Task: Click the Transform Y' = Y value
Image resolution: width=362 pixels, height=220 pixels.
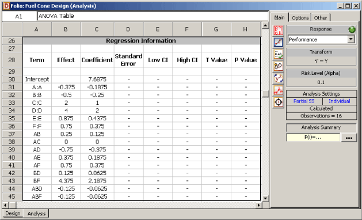Action: click(321, 61)
